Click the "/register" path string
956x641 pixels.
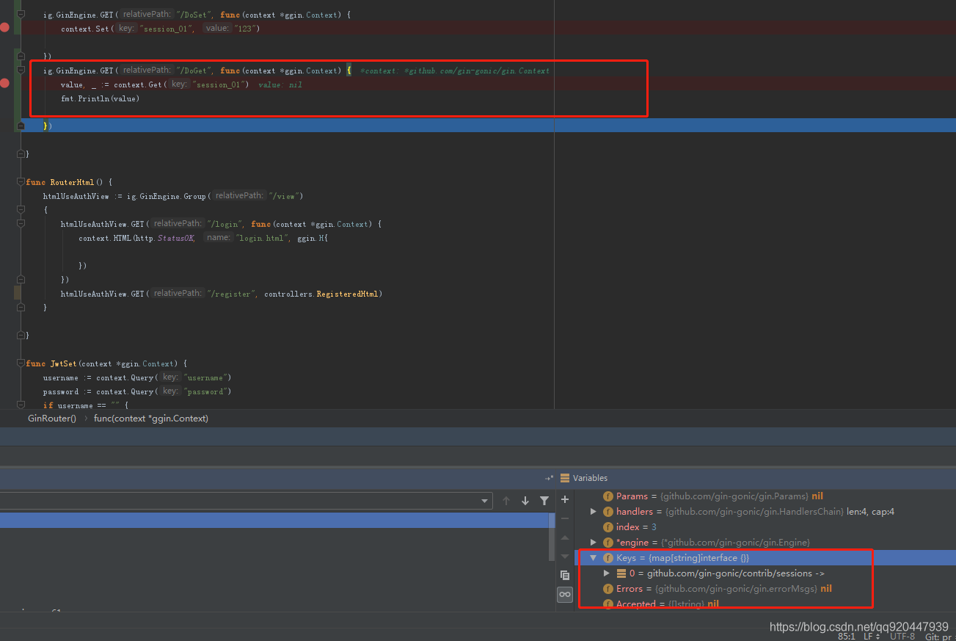pos(231,294)
